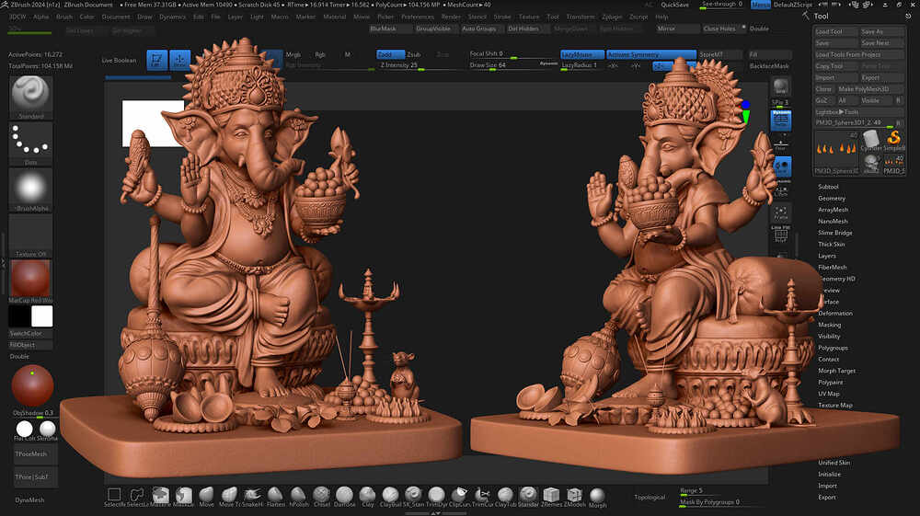Select the ZRemesherGuides brush

coord(551,496)
